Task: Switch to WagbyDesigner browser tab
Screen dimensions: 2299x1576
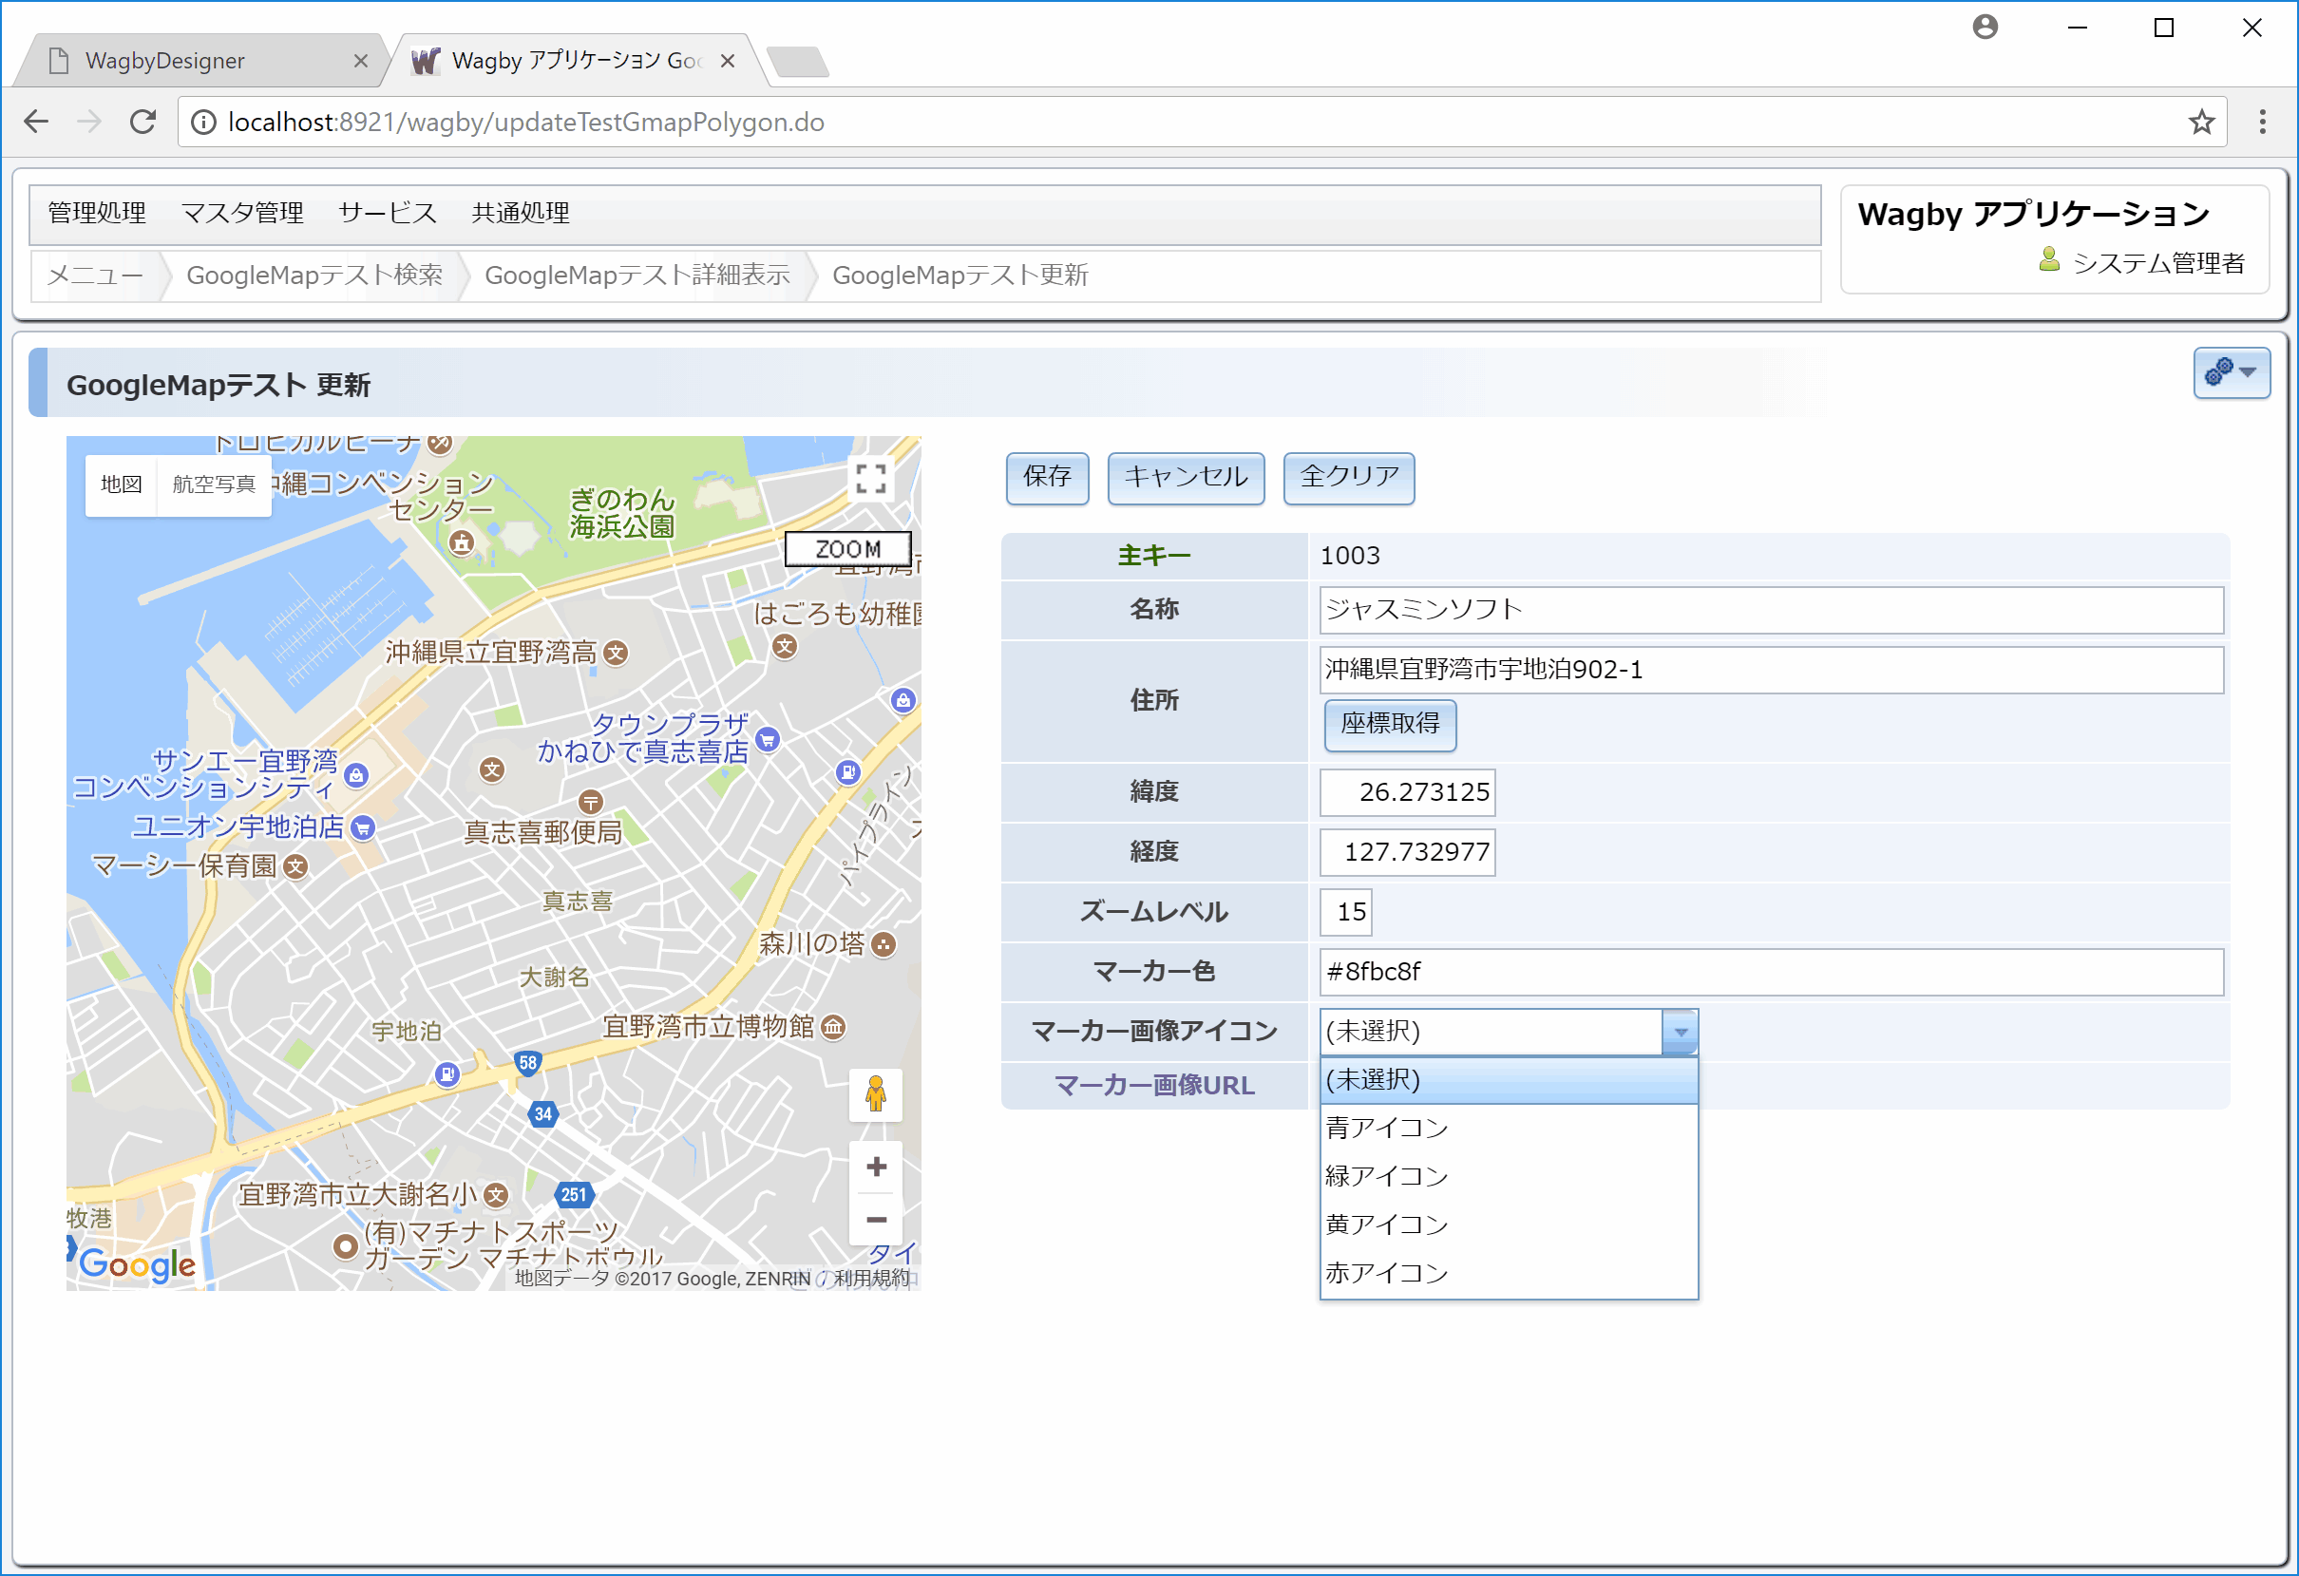Action: coord(198,61)
